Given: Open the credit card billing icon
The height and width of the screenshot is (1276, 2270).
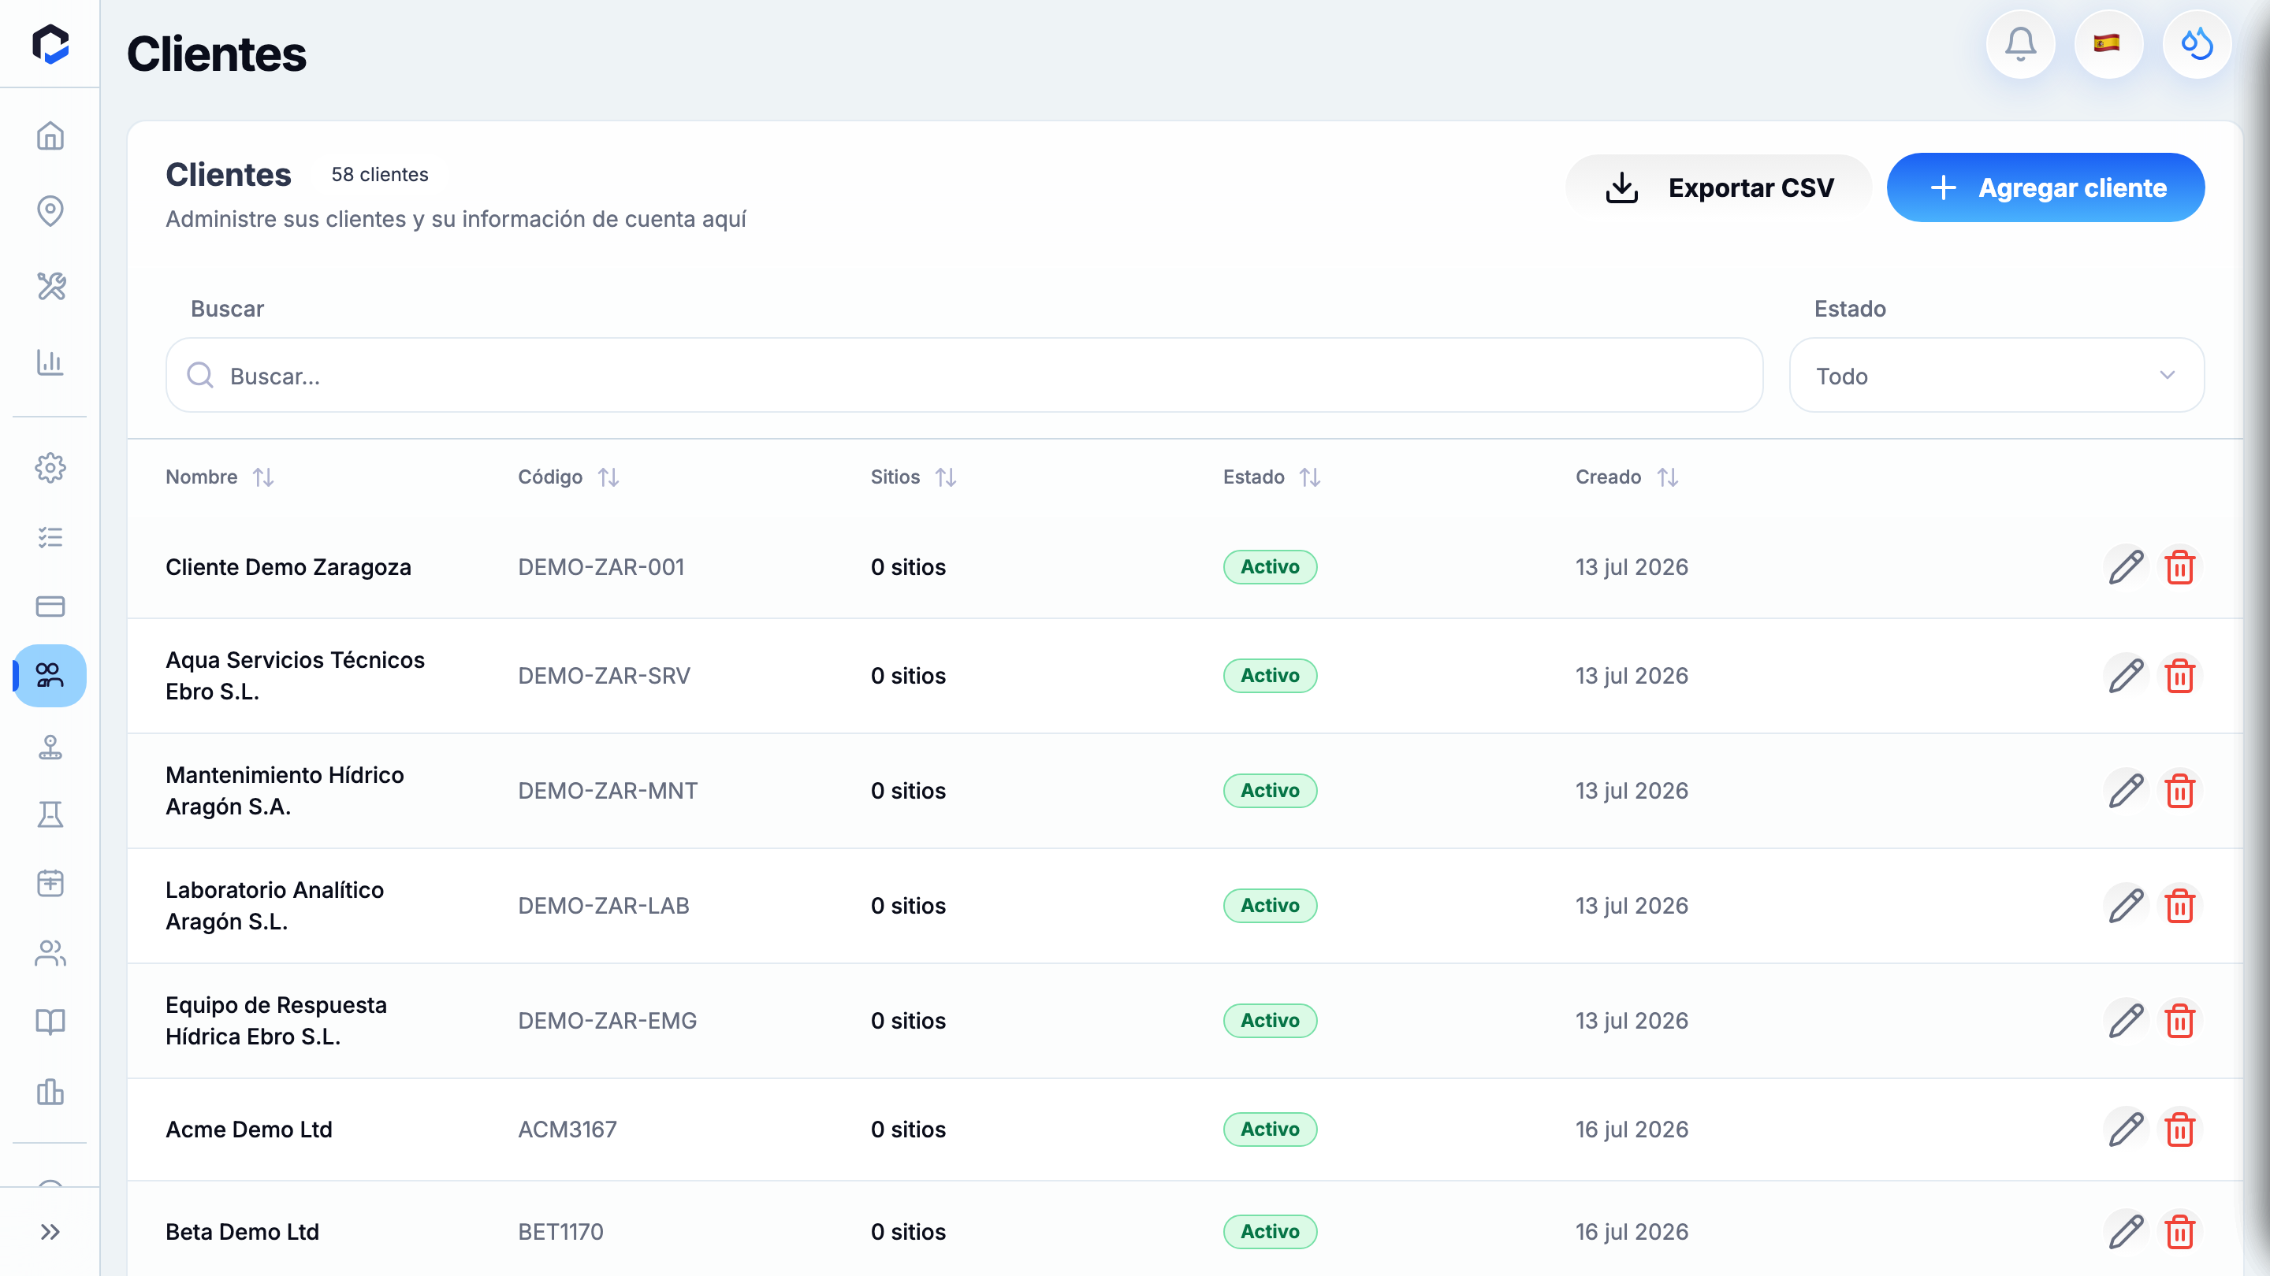Looking at the screenshot, I should (x=50, y=606).
